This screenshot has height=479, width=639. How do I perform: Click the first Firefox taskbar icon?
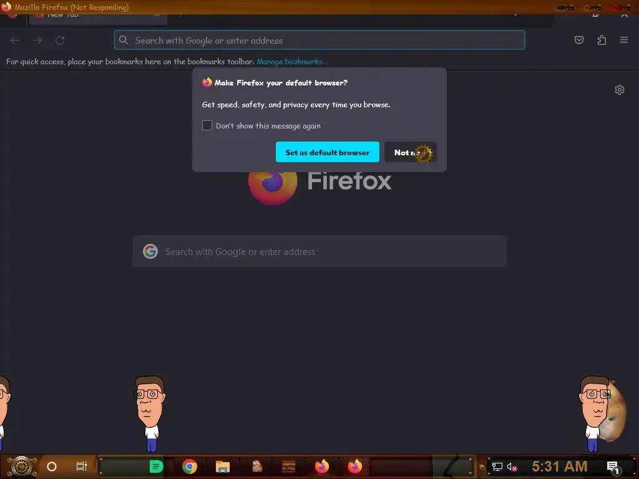[x=322, y=467]
